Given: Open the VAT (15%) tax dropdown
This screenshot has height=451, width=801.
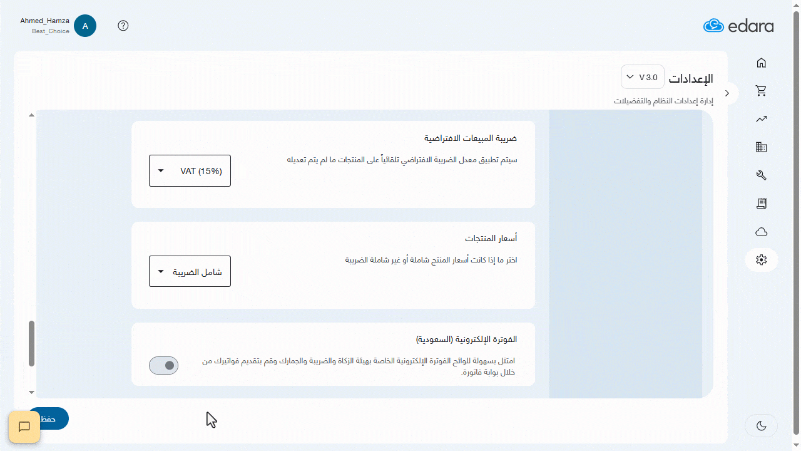Looking at the screenshot, I should coord(190,170).
